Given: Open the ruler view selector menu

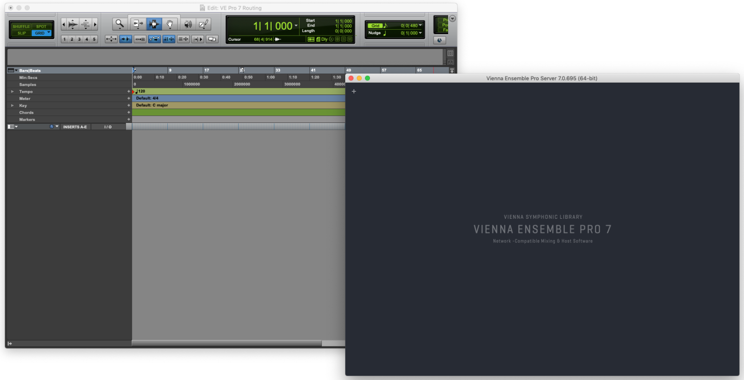Looking at the screenshot, I should point(12,70).
